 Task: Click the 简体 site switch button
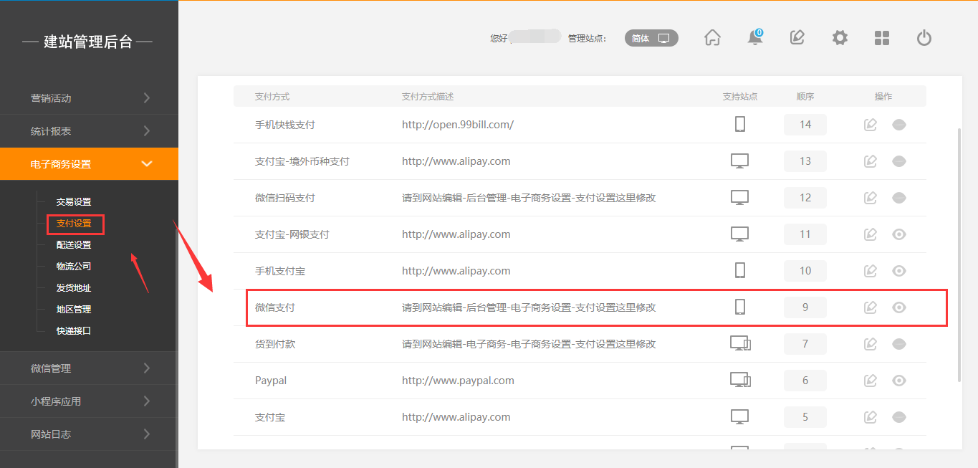[651, 39]
